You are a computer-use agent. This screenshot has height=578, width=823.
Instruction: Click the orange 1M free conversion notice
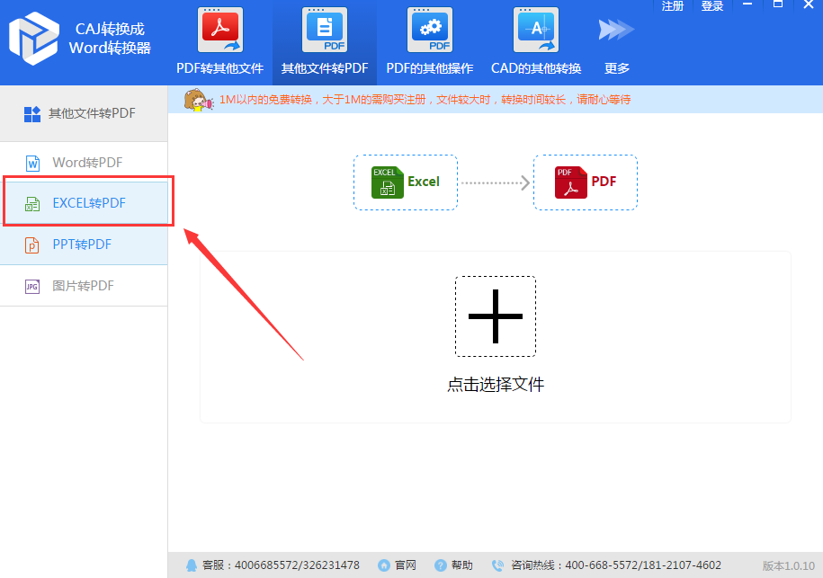tap(425, 100)
